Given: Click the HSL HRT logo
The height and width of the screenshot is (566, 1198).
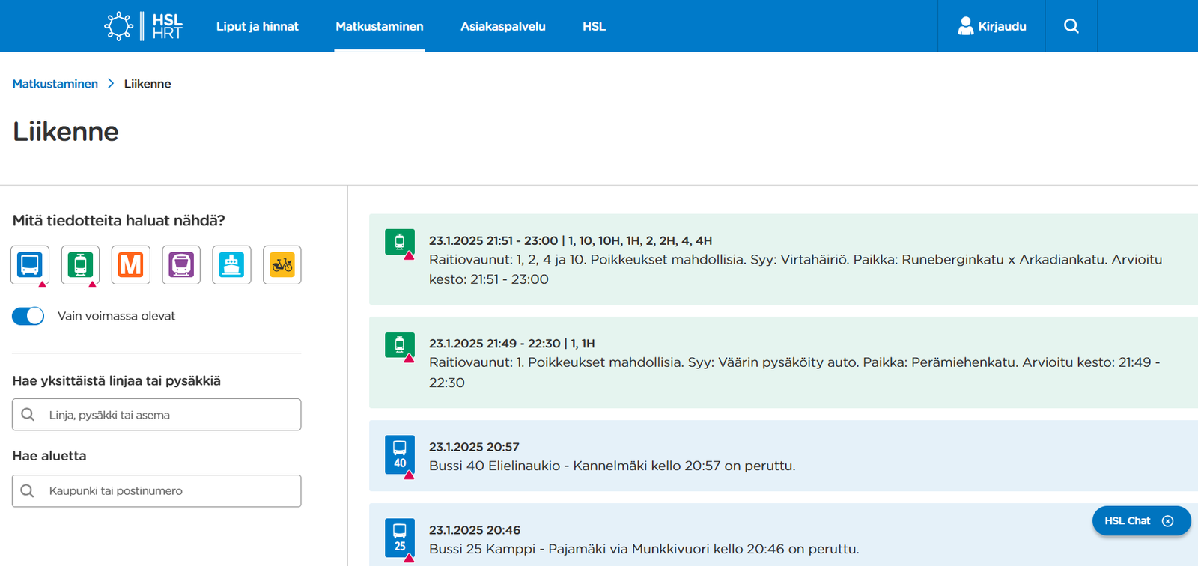Looking at the screenshot, I should coord(144,26).
